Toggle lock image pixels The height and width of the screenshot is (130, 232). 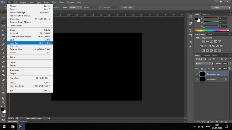pyautogui.click(x=205, y=69)
